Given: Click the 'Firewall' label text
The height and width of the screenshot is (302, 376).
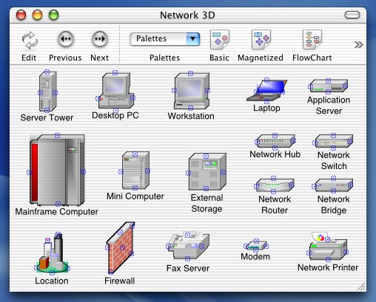Looking at the screenshot, I should tap(120, 281).
